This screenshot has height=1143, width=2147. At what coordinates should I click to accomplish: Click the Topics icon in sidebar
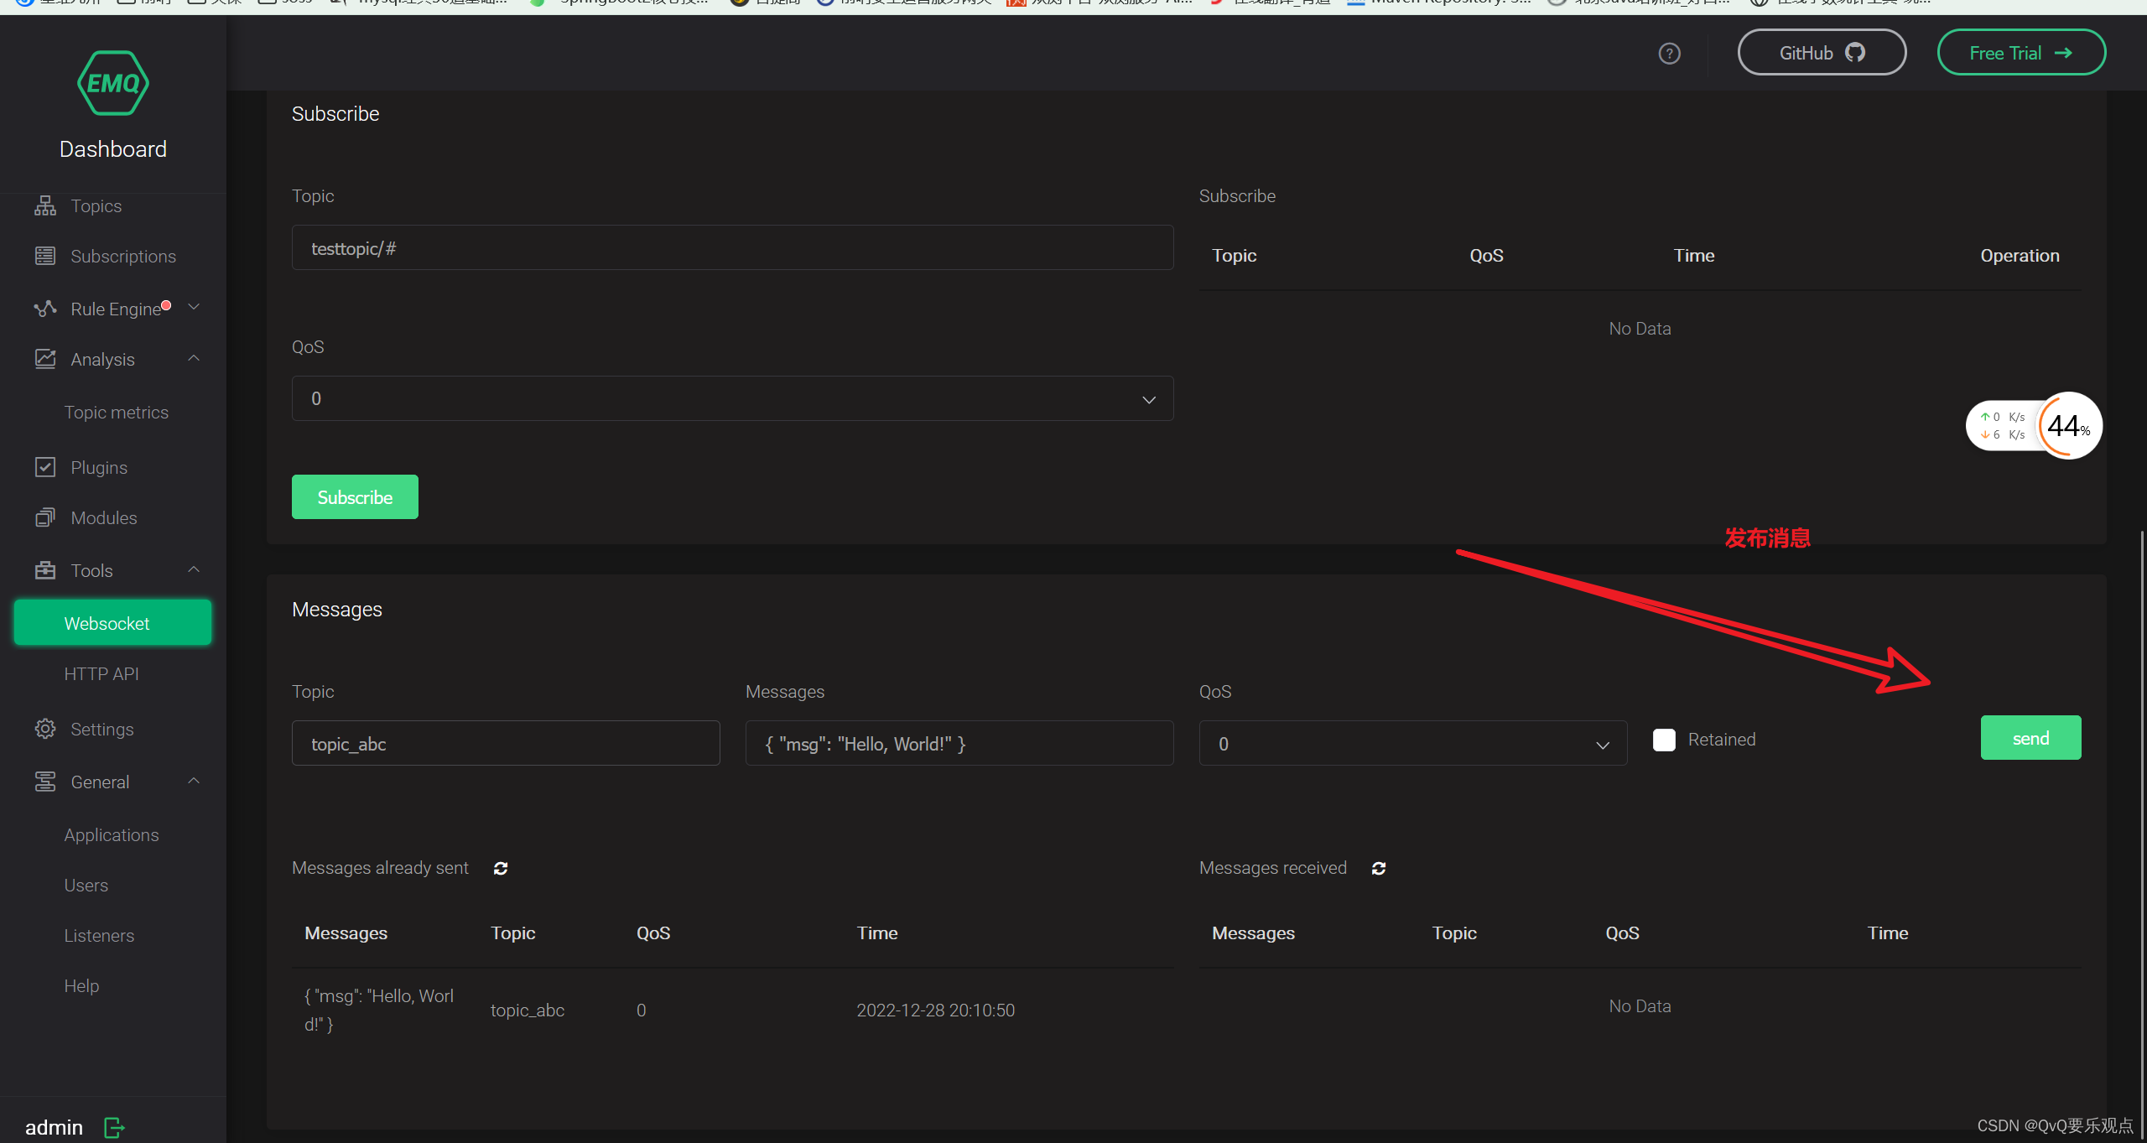45,205
